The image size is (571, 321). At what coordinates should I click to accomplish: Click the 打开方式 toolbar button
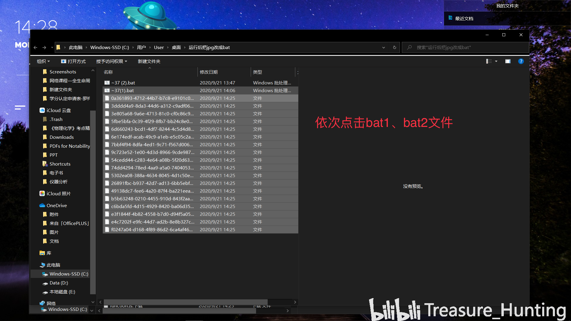[73, 61]
